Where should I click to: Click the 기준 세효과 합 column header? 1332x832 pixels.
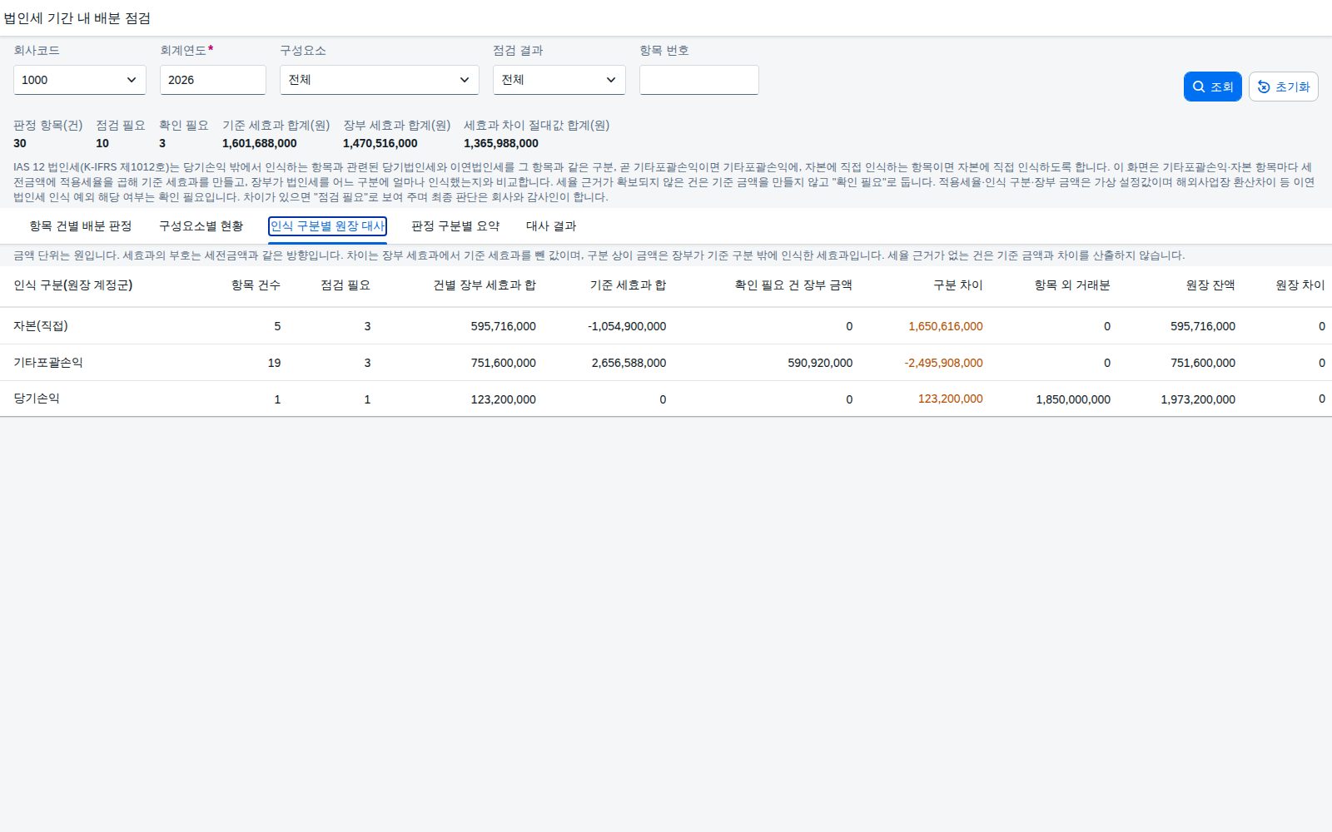[628, 285]
